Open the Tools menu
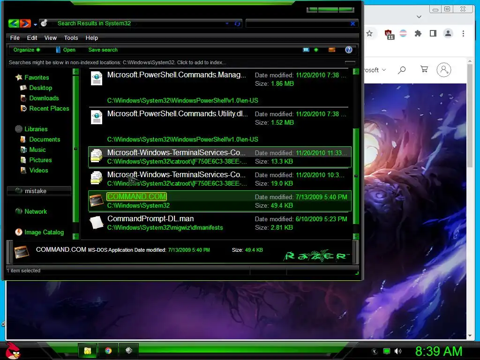 pos(71,37)
